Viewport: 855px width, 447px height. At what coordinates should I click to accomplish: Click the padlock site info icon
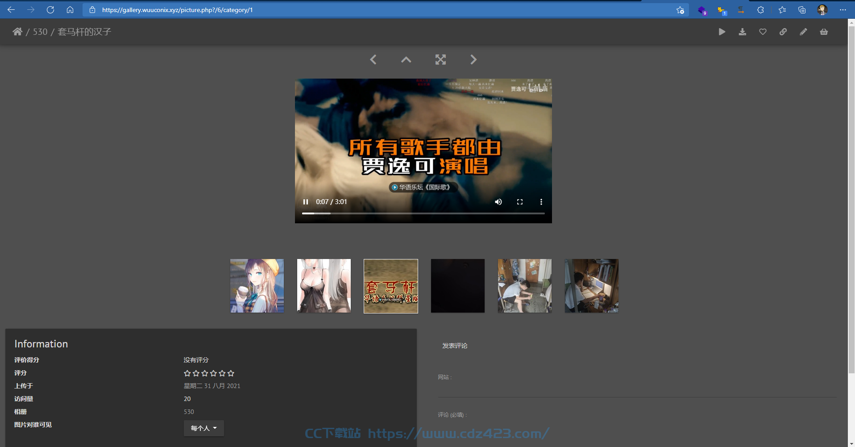point(92,10)
